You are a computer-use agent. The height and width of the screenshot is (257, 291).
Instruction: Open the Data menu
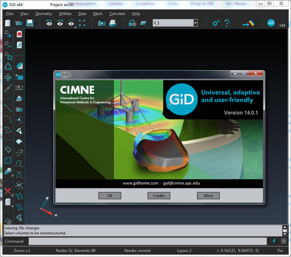coord(82,14)
